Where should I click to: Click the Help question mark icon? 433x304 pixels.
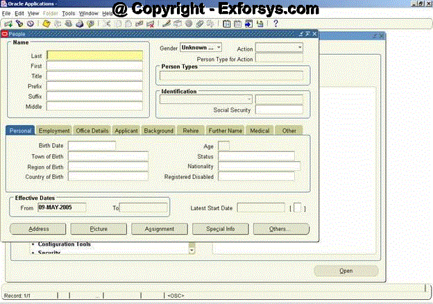(x=275, y=23)
